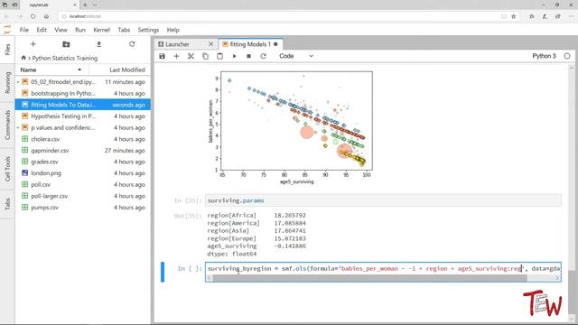Viewport: 578px width, 325px height.
Task: Open the View menu
Action: (61, 30)
